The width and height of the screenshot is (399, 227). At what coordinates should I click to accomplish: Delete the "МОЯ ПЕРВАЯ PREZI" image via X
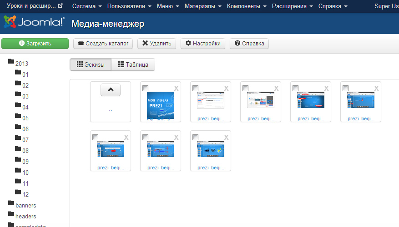(x=176, y=88)
